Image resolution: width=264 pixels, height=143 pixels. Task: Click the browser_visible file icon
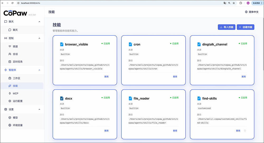(x=62, y=44)
